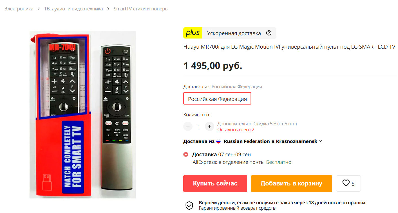Click the Russian flag delivery icon

[x=219, y=141]
